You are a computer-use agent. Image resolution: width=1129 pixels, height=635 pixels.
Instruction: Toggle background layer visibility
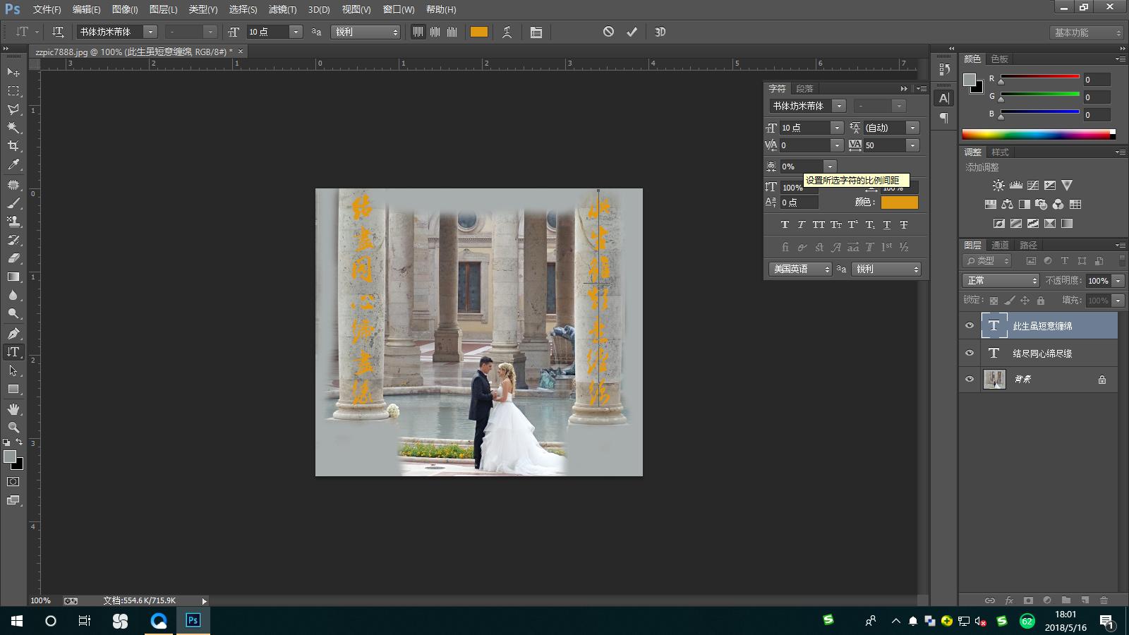tap(970, 379)
